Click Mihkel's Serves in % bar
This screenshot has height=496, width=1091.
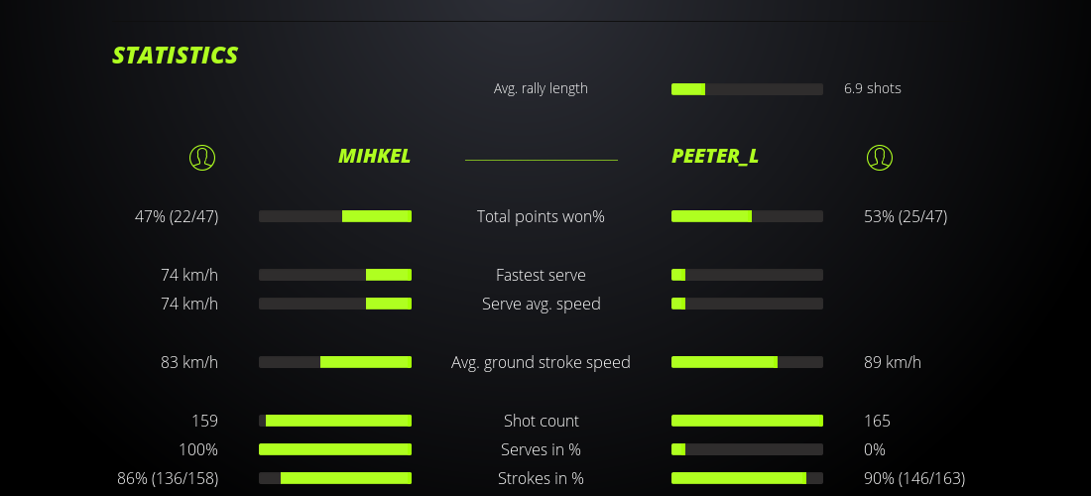click(x=335, y=449)
